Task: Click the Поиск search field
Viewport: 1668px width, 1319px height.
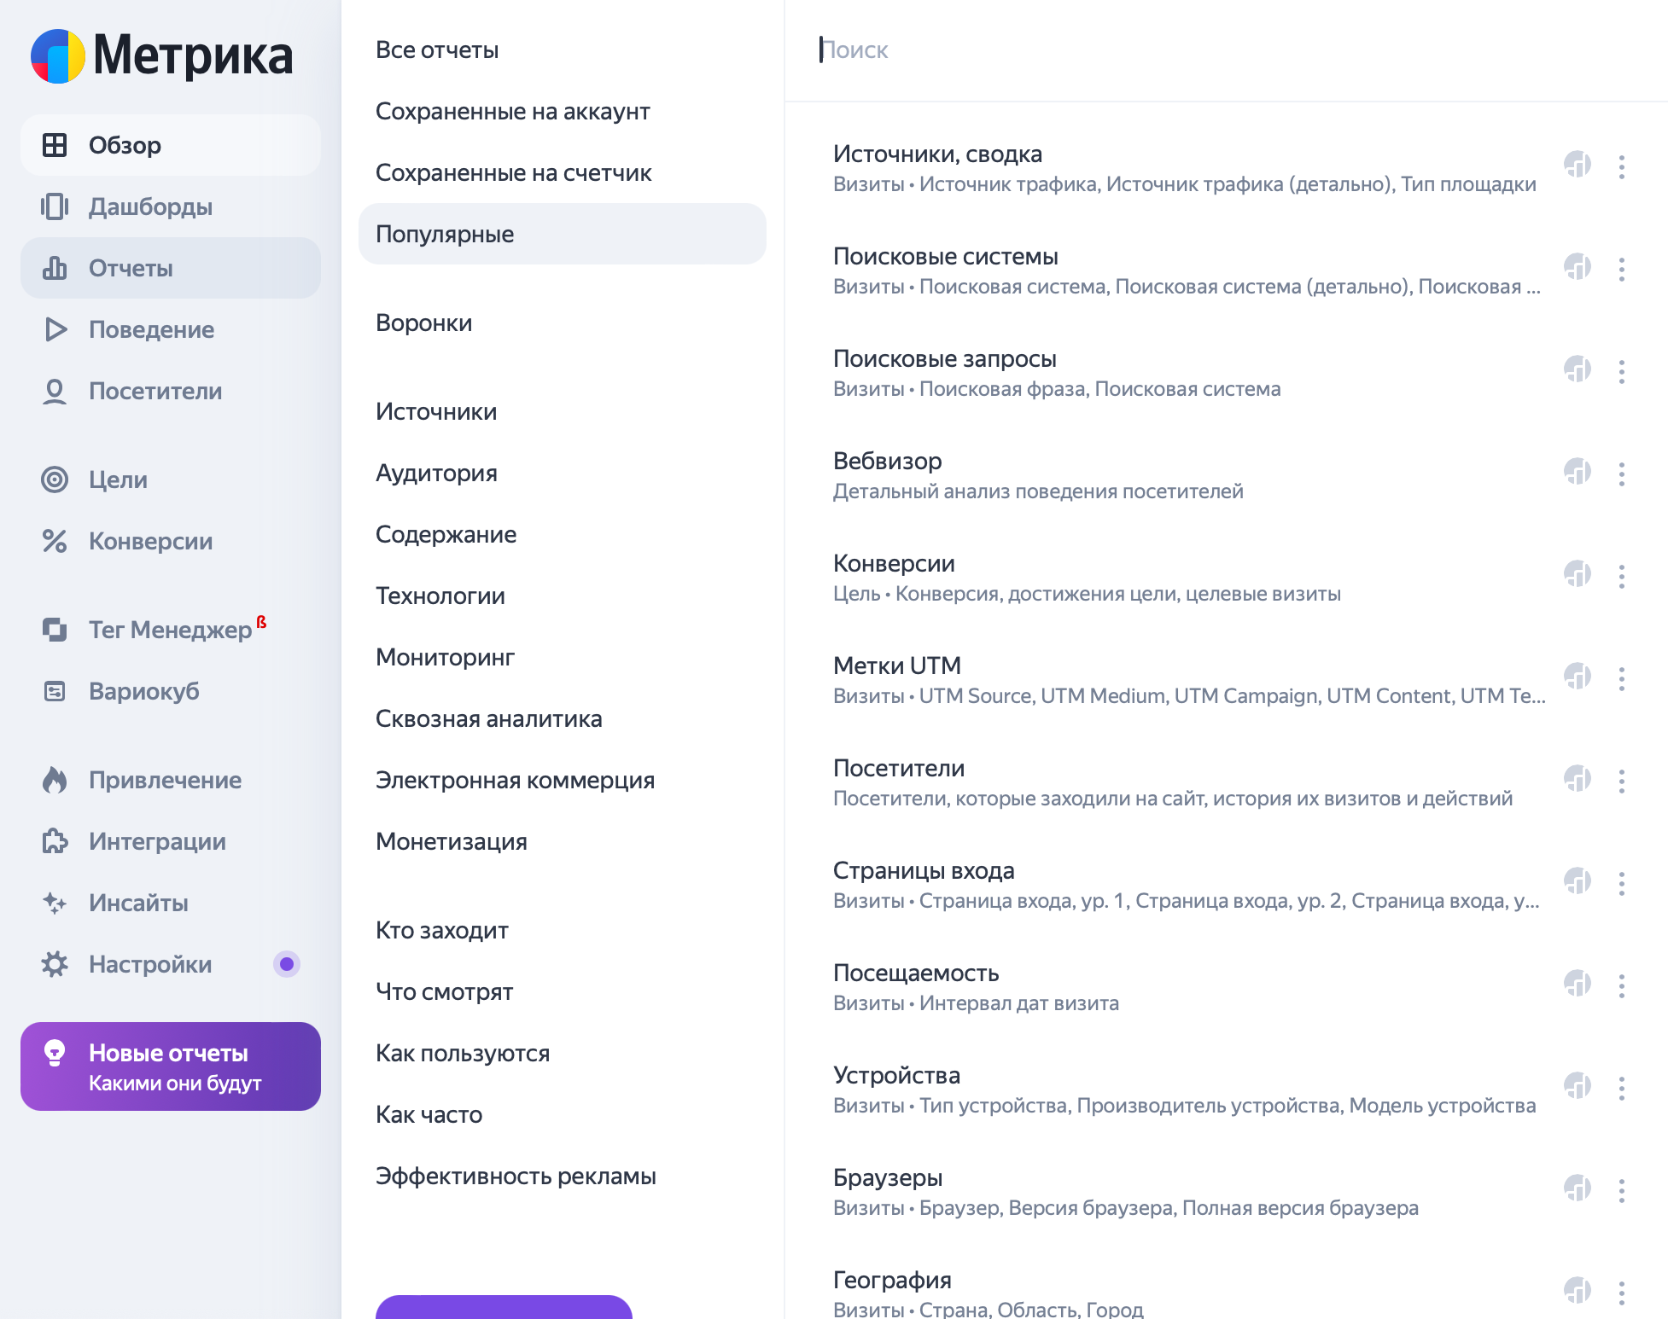Action: [1195, 49]
